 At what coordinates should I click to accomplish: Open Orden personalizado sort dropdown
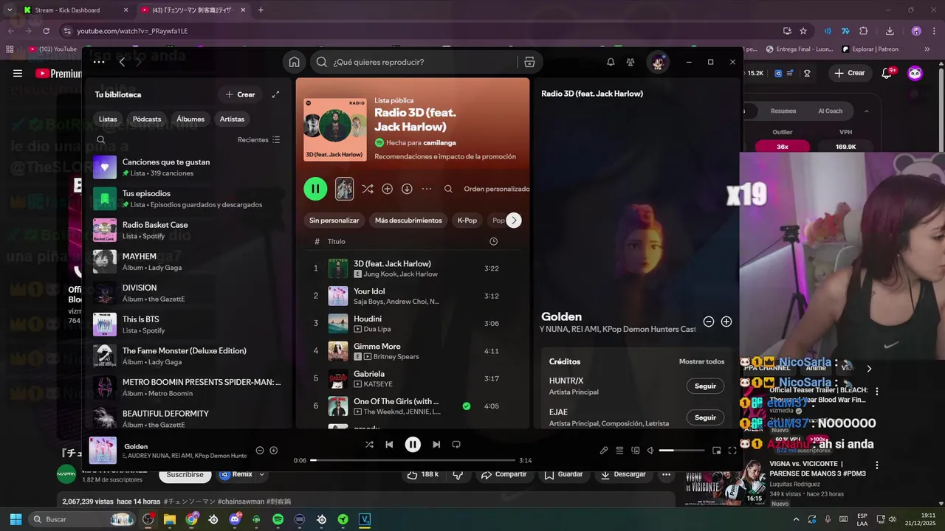tap(497, 189)
